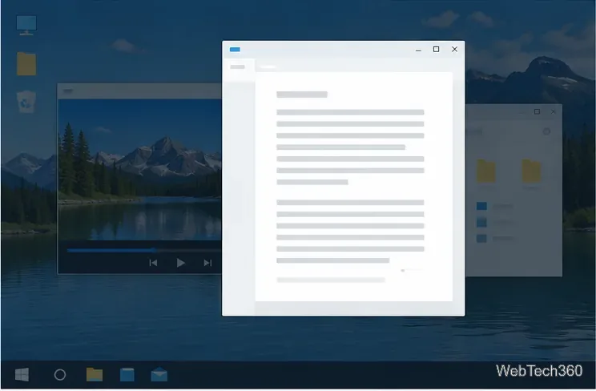Launch File Explorer from the taskbar
Screen dimensions: 596x391
click(95, 375)
